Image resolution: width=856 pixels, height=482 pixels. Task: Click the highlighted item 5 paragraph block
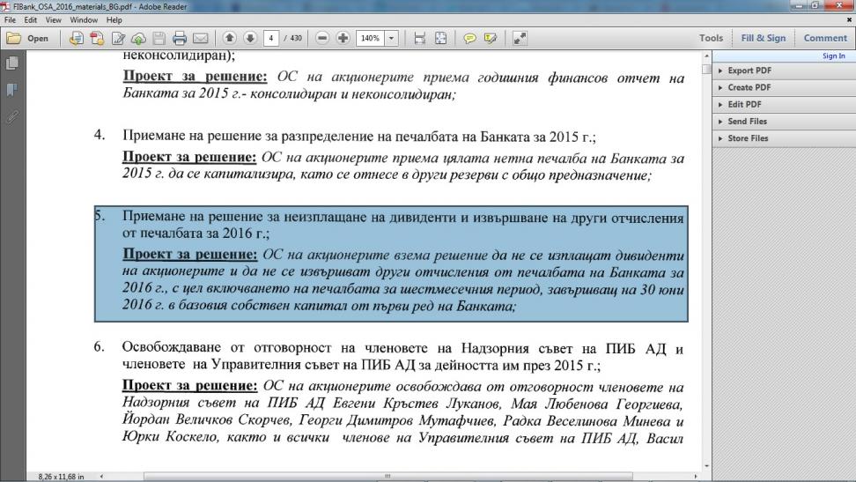point(391,264)
